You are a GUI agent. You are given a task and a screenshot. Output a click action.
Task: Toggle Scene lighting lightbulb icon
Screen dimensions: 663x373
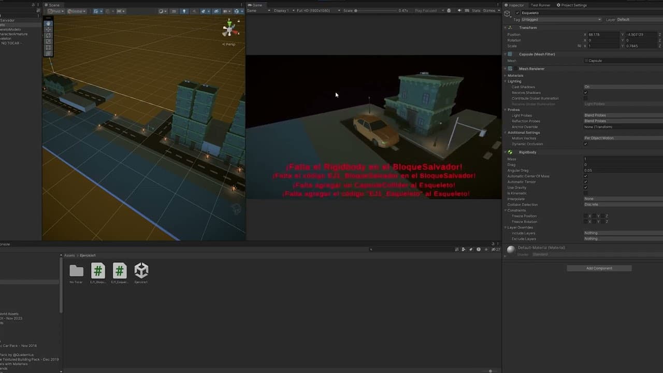[x=184, y=11]
